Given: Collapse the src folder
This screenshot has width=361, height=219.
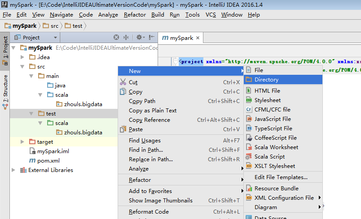Looking at the screenshot, I should click(22, 67).
